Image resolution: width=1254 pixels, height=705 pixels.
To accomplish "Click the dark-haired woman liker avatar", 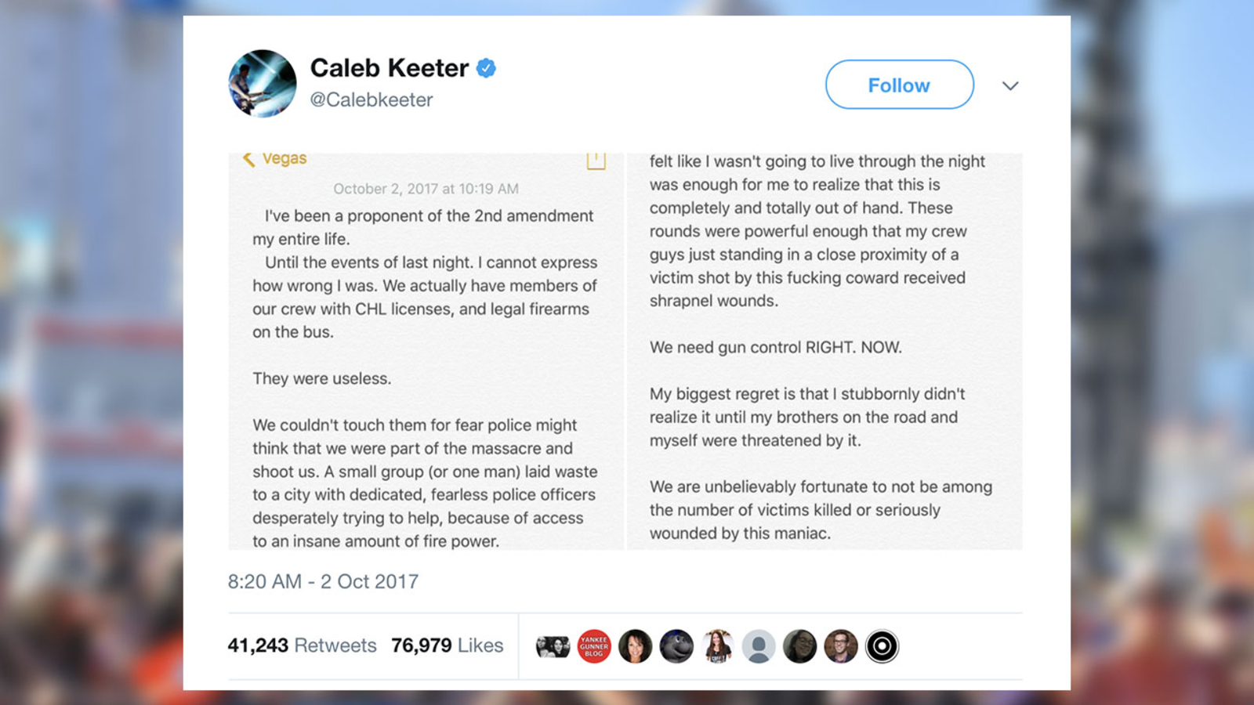I will (x=635, y=645).
